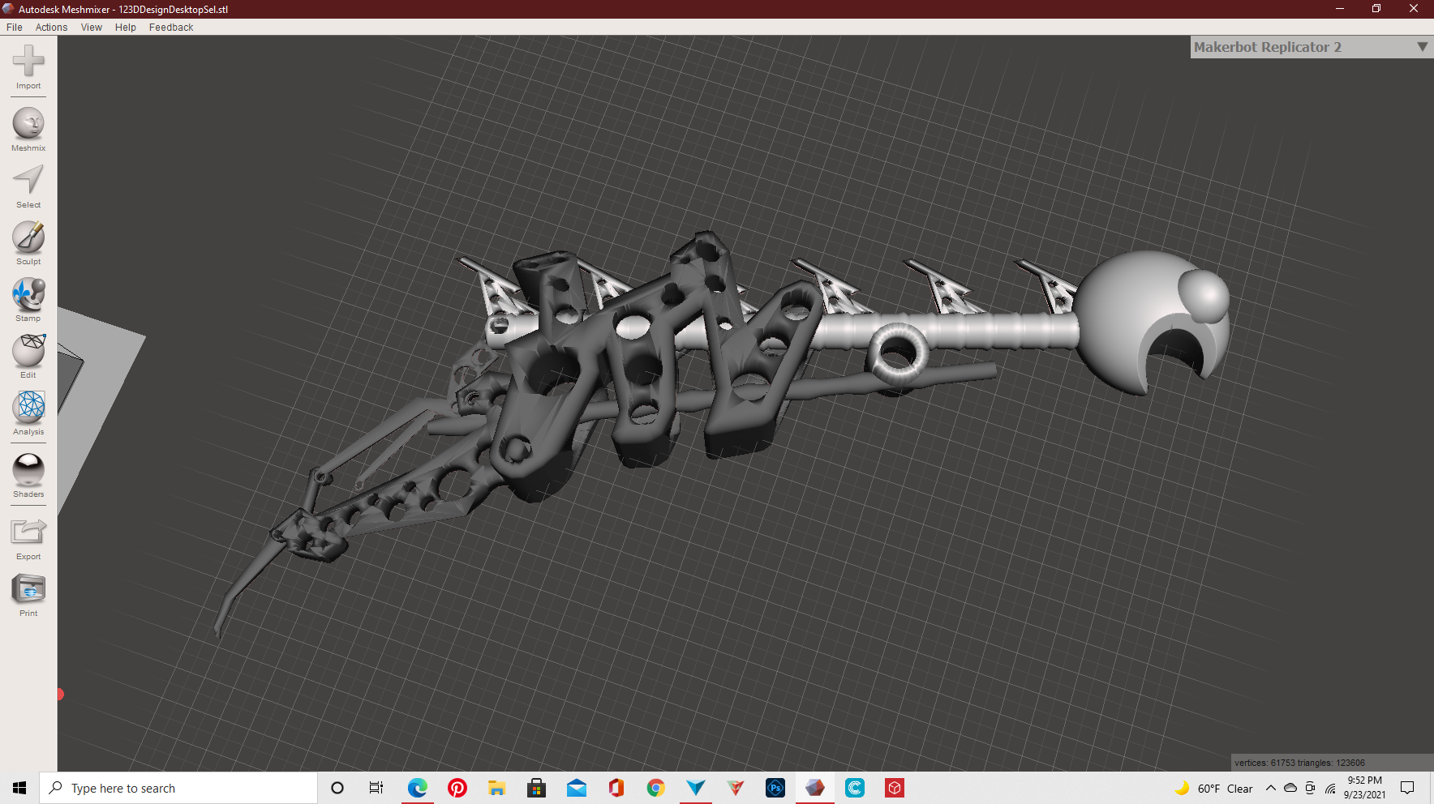Screen dimensions: 1434x804
Task: Launch Microsoft Edge from taskbar
Action: coord(418,788)
